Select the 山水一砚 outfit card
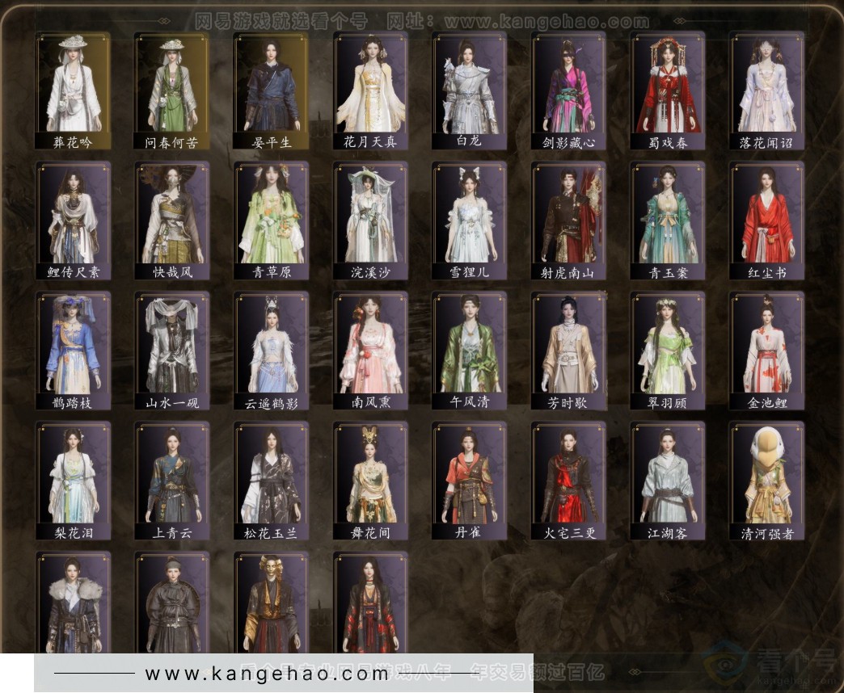 pos(171,351)
